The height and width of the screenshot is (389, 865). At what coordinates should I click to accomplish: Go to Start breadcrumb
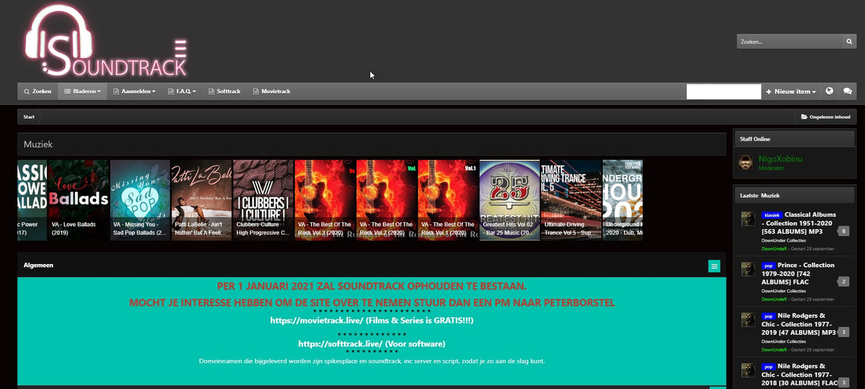(x=29, y=117)
